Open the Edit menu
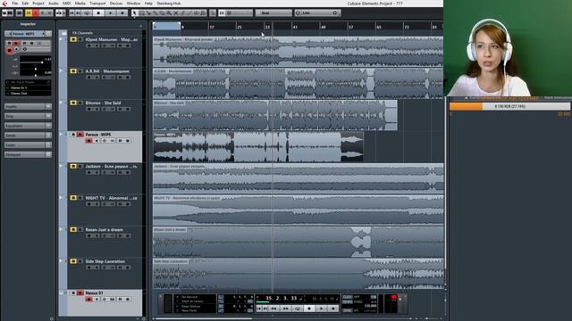 (25, 4)
